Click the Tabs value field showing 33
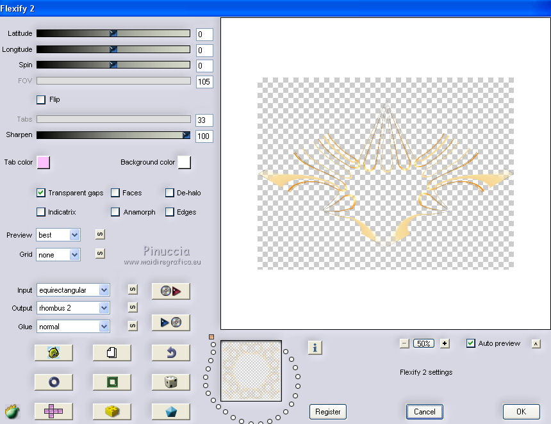 point(204,120)
